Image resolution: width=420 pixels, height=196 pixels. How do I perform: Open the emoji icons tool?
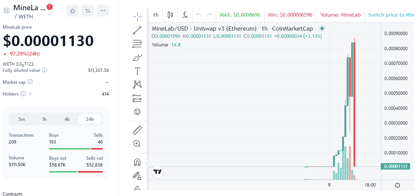[137, 112]
